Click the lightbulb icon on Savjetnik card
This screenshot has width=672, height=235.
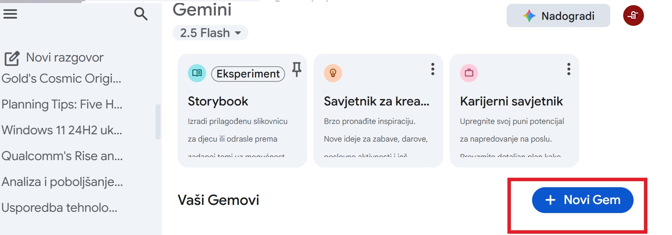(333, 73)
